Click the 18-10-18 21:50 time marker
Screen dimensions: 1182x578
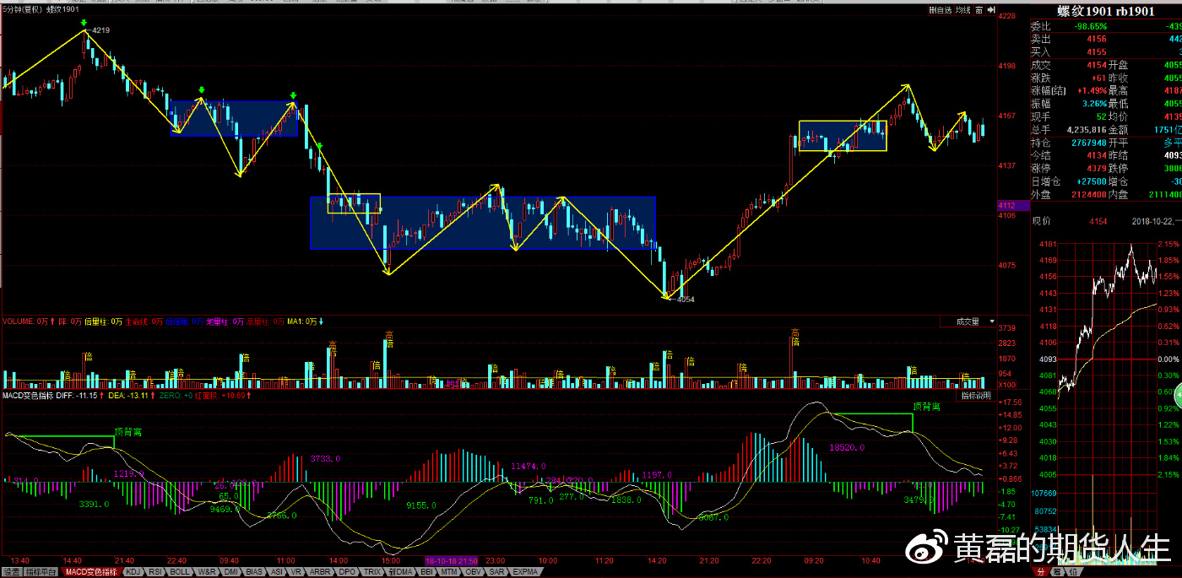452,560
